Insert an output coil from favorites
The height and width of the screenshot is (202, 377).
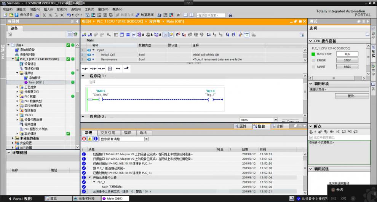tap(101, 69)
